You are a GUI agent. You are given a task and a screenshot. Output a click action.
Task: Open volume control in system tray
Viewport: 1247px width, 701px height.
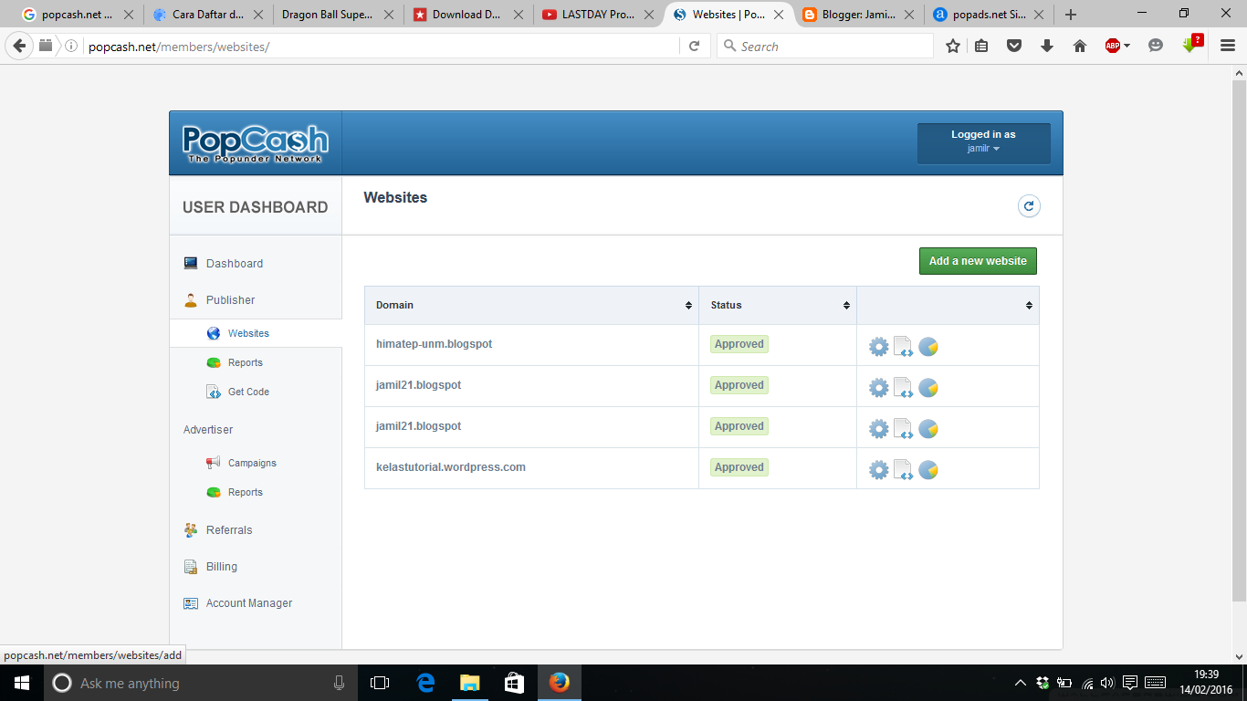click(1107, 683)
